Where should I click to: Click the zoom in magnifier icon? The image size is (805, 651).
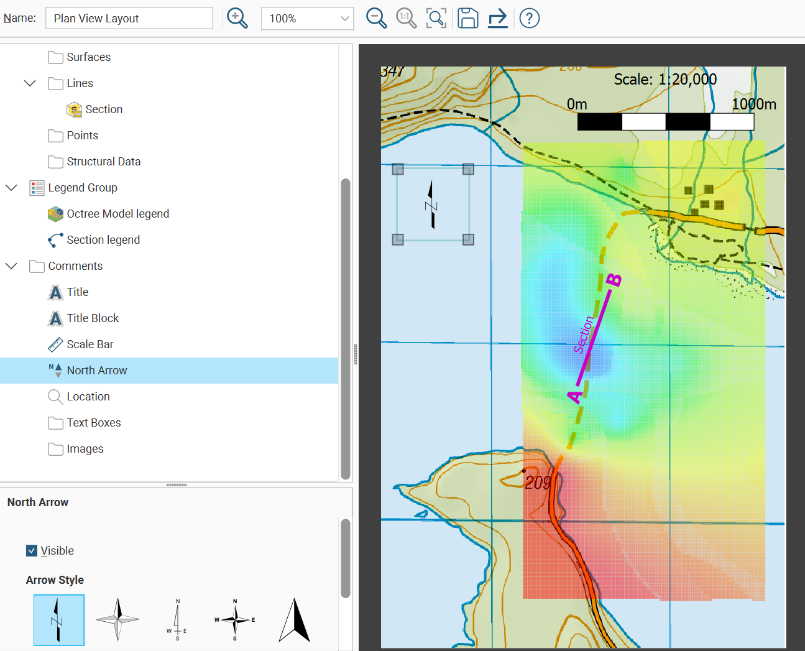237,18
